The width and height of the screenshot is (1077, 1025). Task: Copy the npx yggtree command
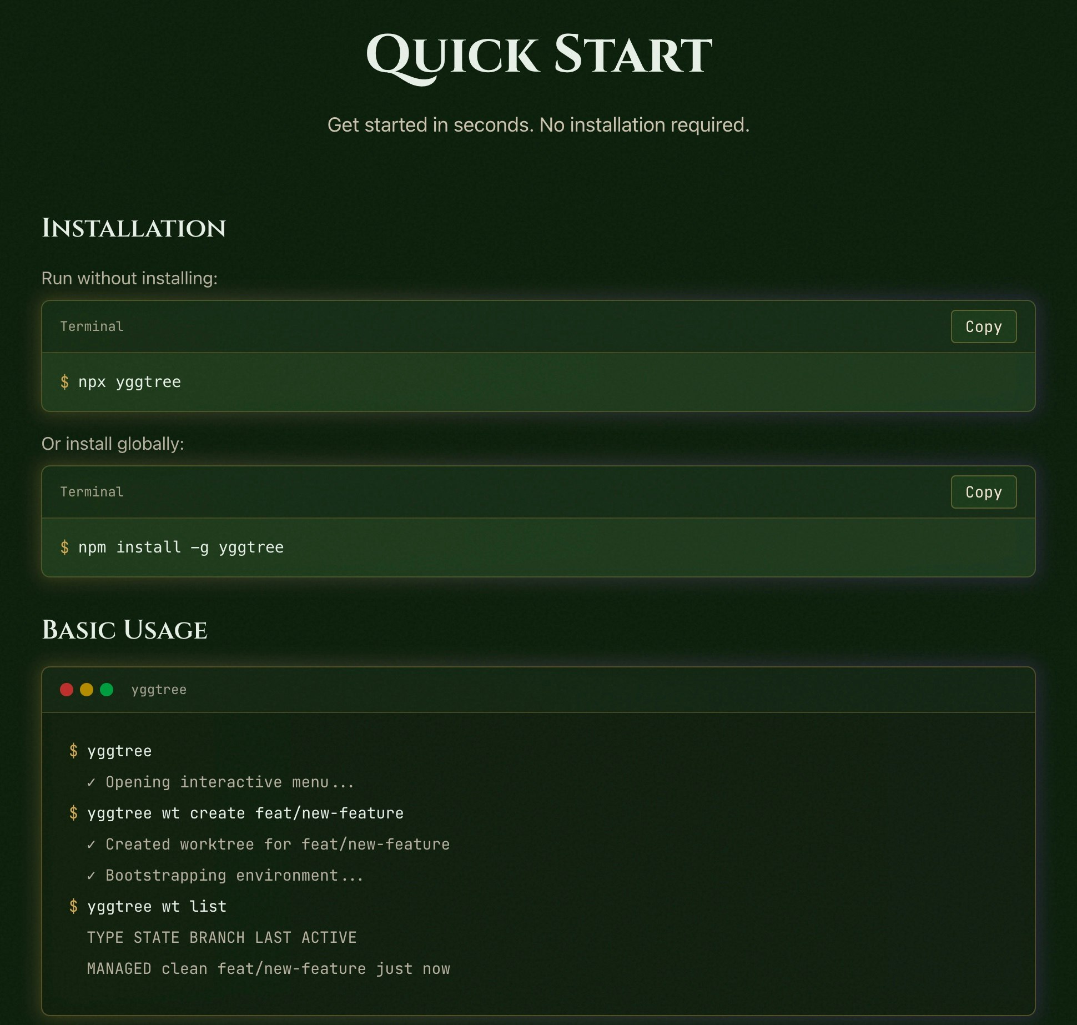coord(983,326)
